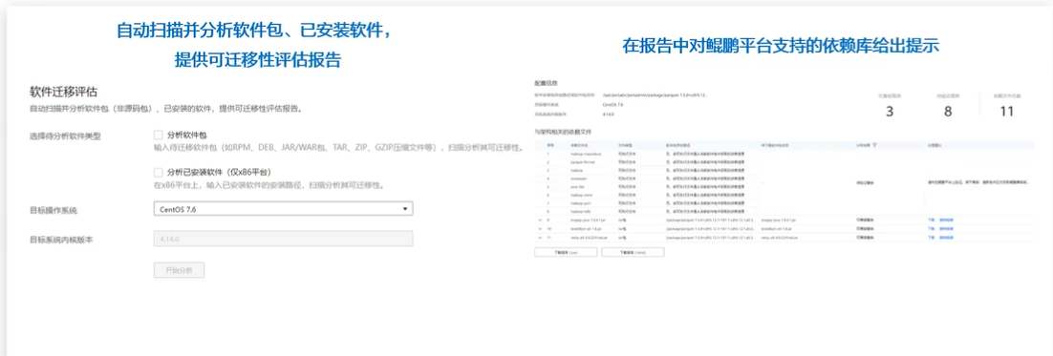The image size is (1053, 356).
Task: Expand row 9 snappy-java chevron
Action: [x=540, y=220]
